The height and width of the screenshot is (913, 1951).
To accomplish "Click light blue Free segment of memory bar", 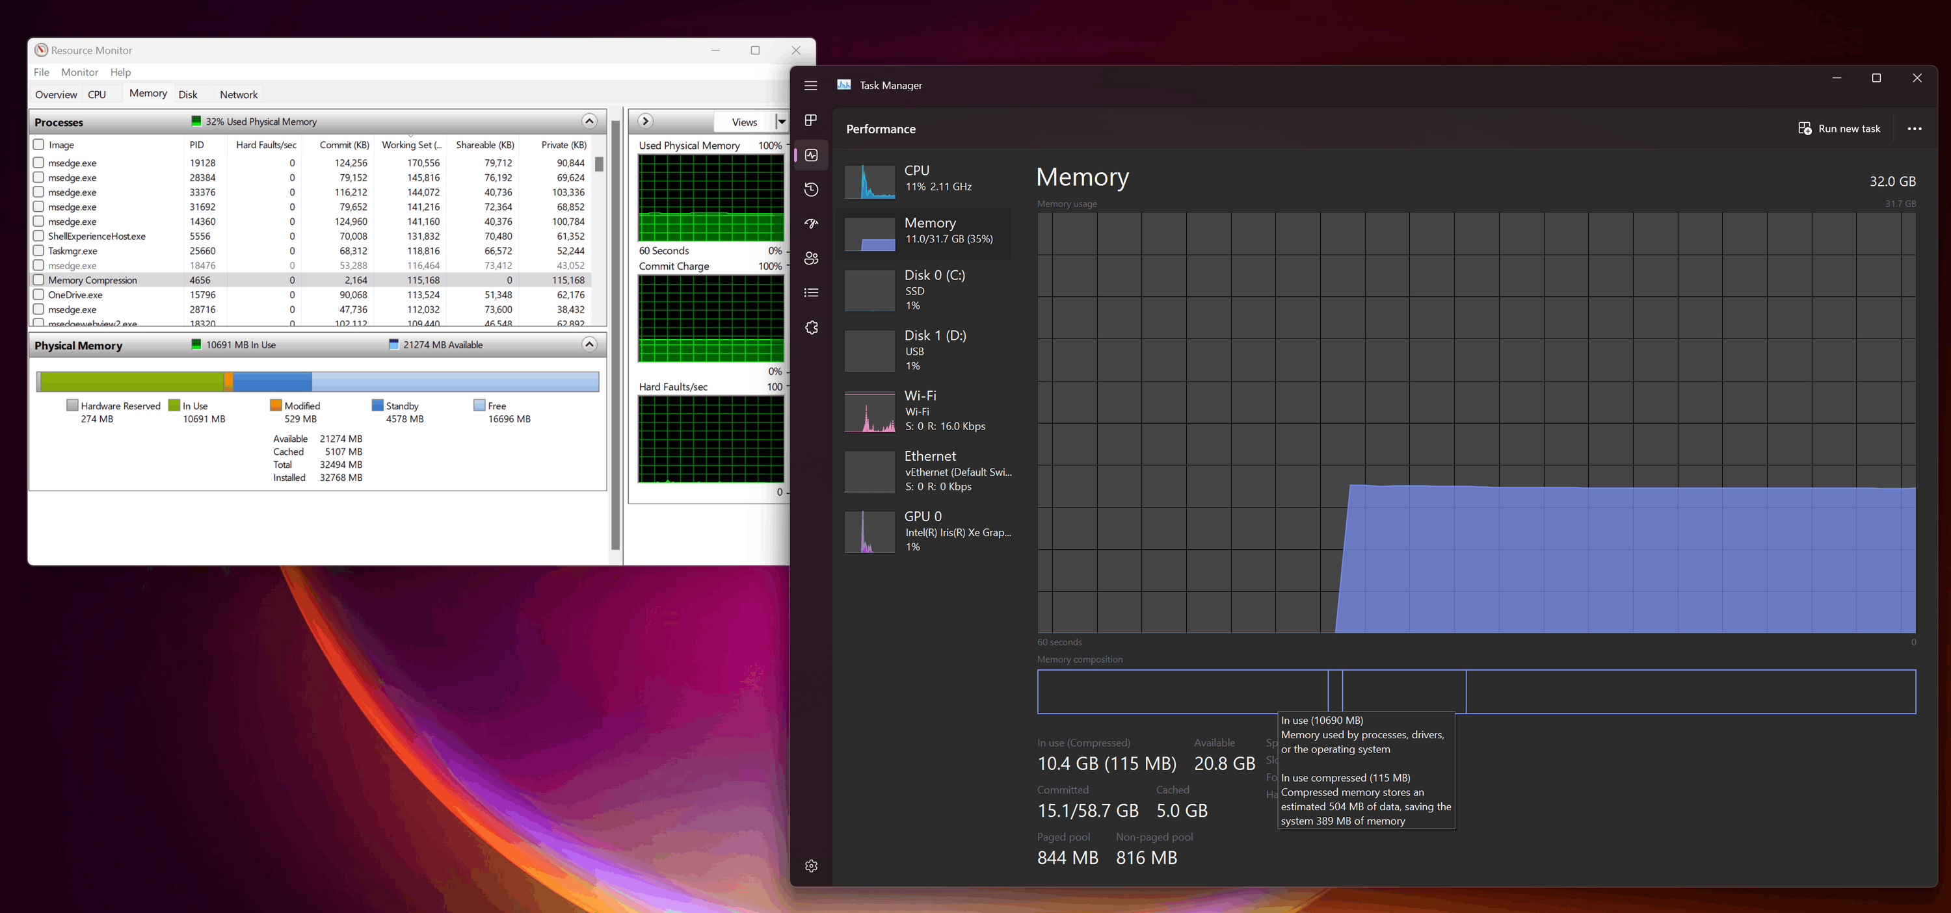I will pos(455,381).
